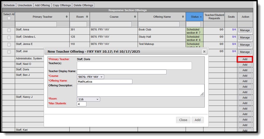Select the Staff, Kari teacher cell
Viewport: 264px width, 139px height.
pyautogui.click(x=42, y=130)
